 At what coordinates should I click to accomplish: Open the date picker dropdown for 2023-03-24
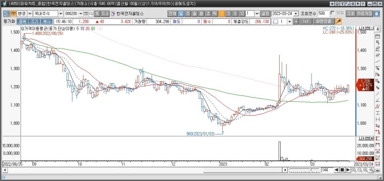296,14
